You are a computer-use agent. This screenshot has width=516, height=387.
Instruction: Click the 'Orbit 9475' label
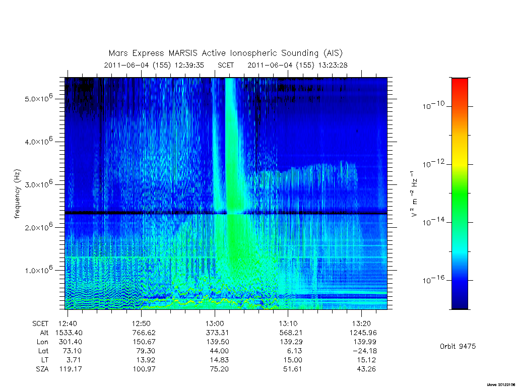(458, 347)
